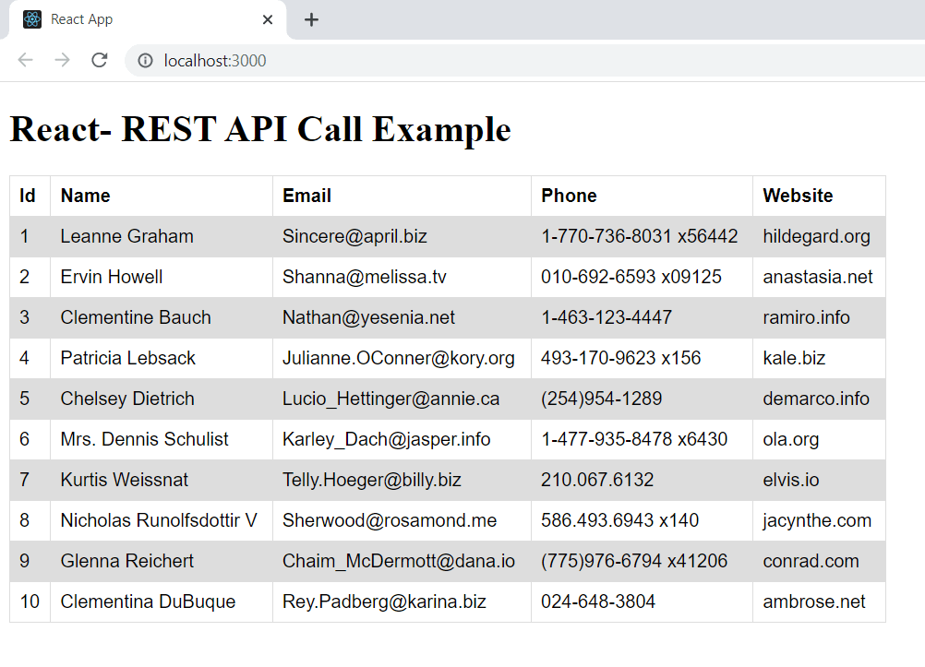925x667 pixels.
Task: Click the browser back navigation arrow
Action: (25, 60)
